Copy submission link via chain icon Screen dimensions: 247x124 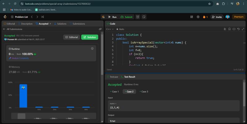tap(100, 29)
